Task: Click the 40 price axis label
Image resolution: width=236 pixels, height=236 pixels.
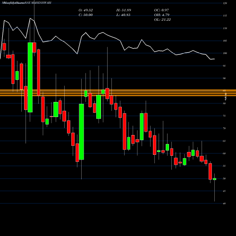Action: (224, 203)
